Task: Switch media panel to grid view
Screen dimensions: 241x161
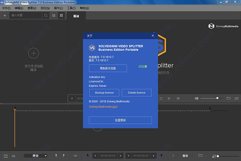Action: point(61,15)
